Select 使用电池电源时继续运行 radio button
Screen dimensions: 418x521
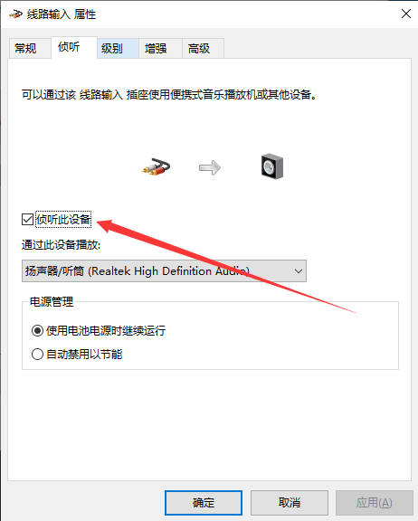[37, 331]
